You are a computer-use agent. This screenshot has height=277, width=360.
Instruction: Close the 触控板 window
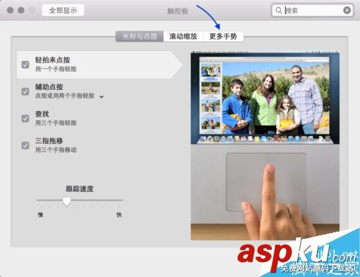pyautogui.click(x=10, y=10)
